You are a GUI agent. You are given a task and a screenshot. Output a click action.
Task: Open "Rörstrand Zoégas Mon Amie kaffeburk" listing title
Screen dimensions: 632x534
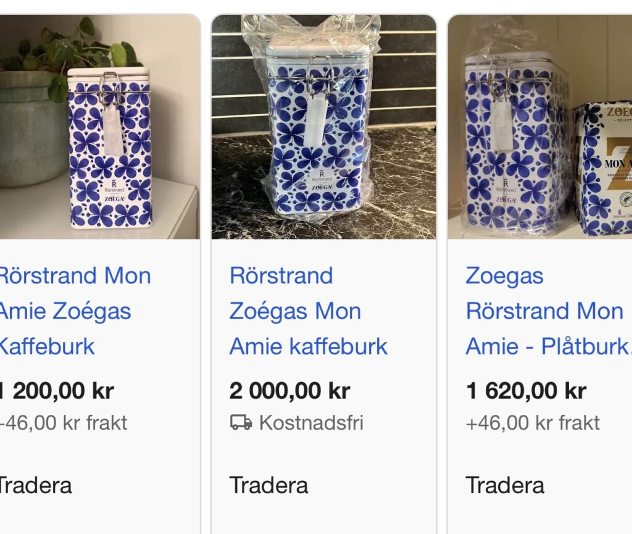[308, 311]
